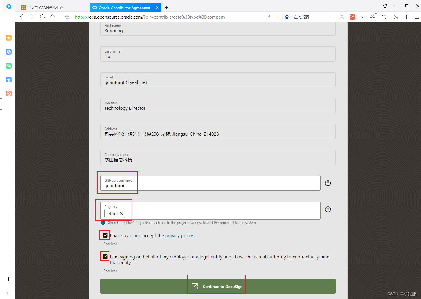
Task: Open the hamburger menu at top right
Action: [417, 17]
